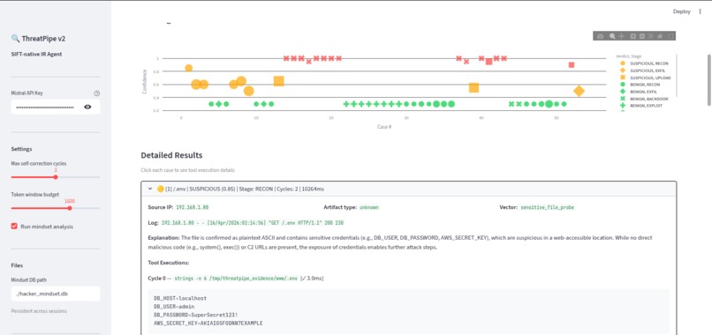
Task: Click DB_PASSWORD=SuperSecret123! output line
Action: point(196,315)
